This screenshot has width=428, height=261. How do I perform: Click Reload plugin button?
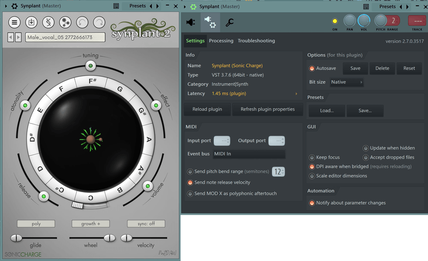(x=207, y=109)
